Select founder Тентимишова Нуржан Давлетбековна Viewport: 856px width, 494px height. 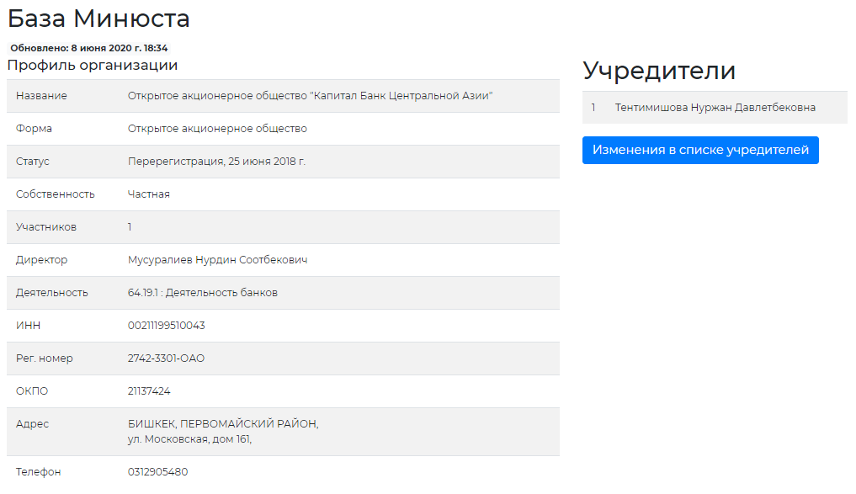tap(715, 108)
